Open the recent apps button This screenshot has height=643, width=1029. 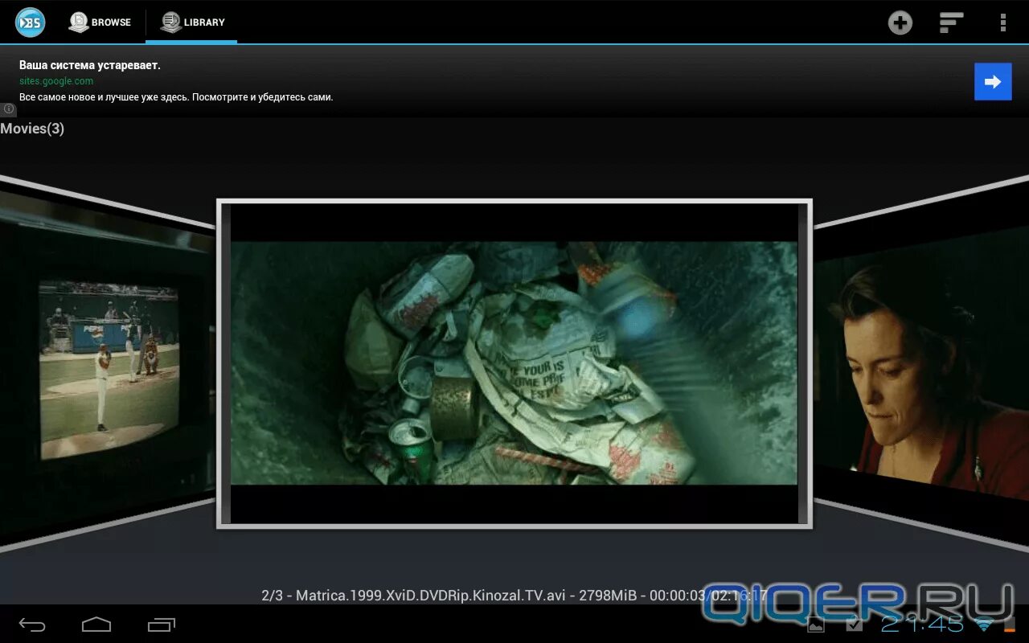tap(162, 625)
